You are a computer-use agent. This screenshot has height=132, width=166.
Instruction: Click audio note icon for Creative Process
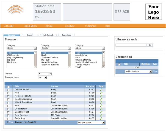coord(101,90)
